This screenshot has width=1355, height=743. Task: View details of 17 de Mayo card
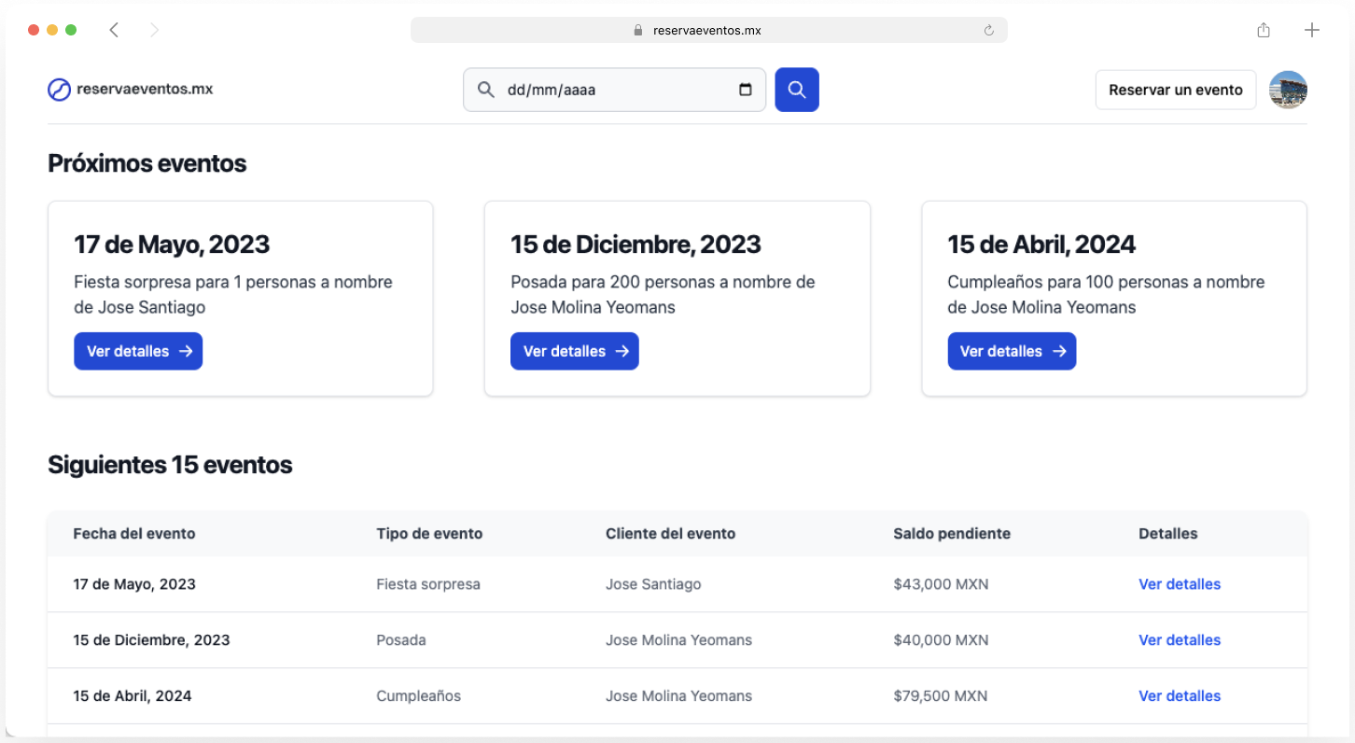tap(138, 351)
